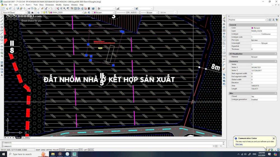280x157 pixels.
Task: Toggle OSNAP in status bar
Action: coord(62,150)
